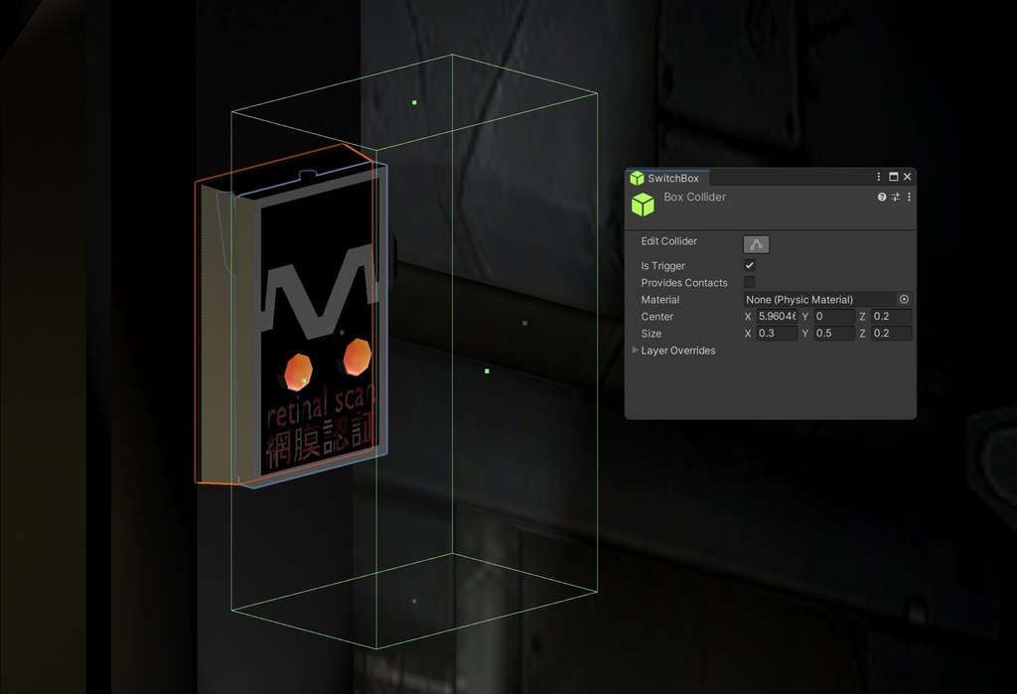Open the Physic Material object picker circle icon

(x=903, y=299)
